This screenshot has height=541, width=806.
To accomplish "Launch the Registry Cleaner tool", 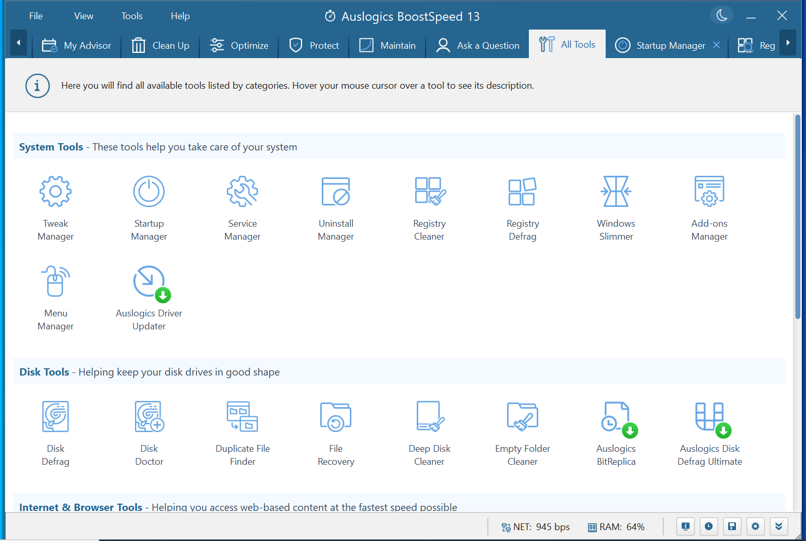I will (429, 209).
